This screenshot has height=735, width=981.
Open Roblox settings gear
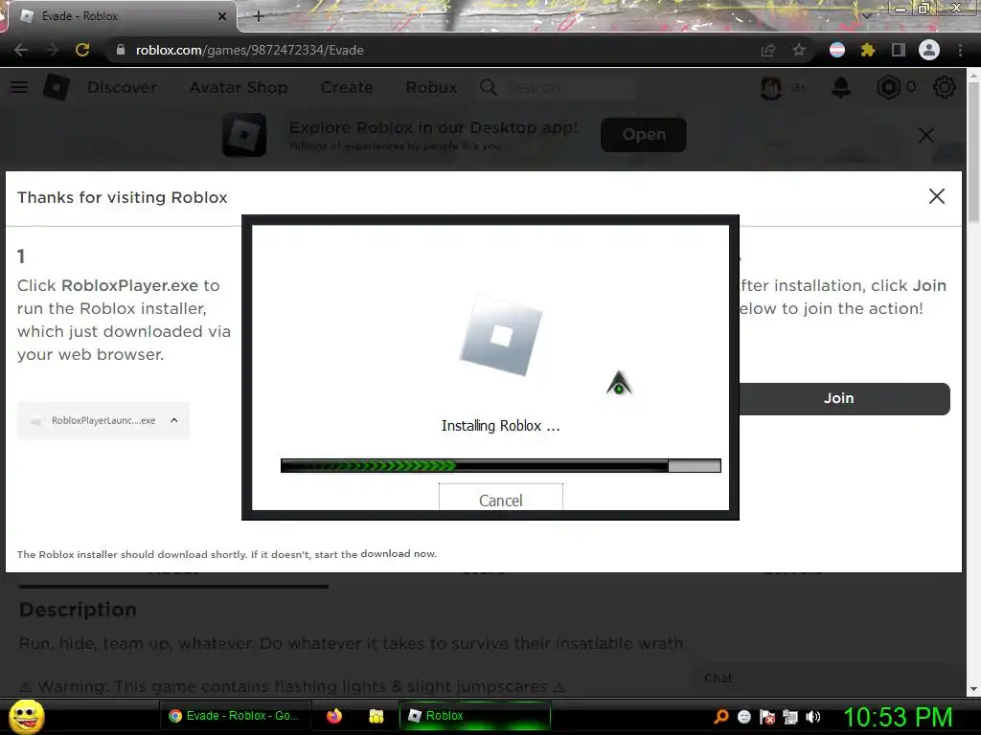[944, 87]
